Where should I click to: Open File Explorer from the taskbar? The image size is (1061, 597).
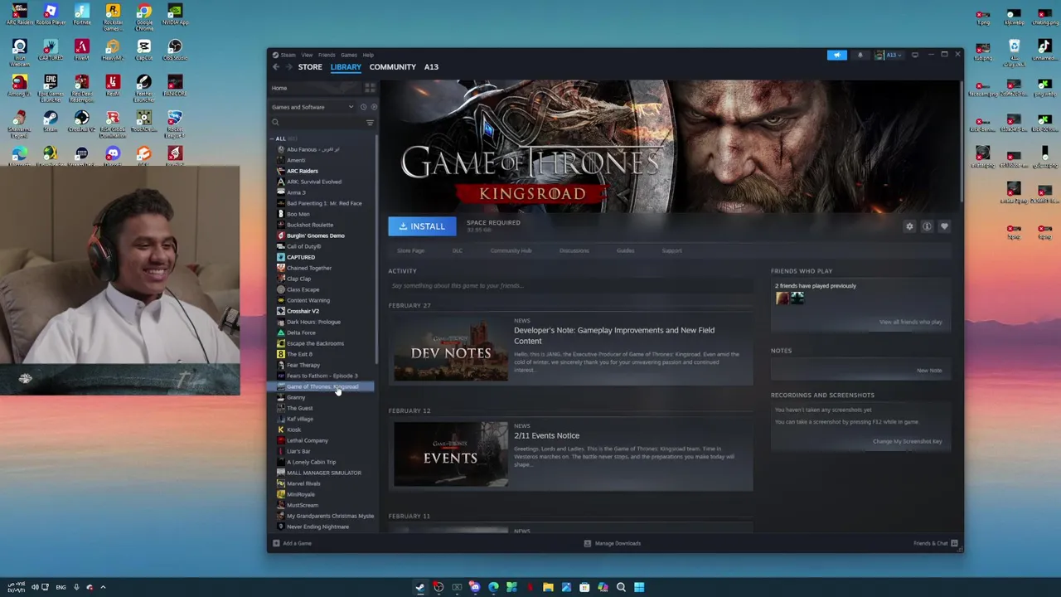(548, 587)
